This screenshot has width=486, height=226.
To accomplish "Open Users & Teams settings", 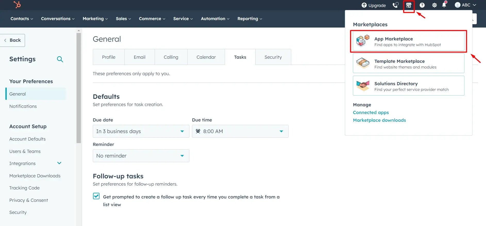I will [25, 151].
